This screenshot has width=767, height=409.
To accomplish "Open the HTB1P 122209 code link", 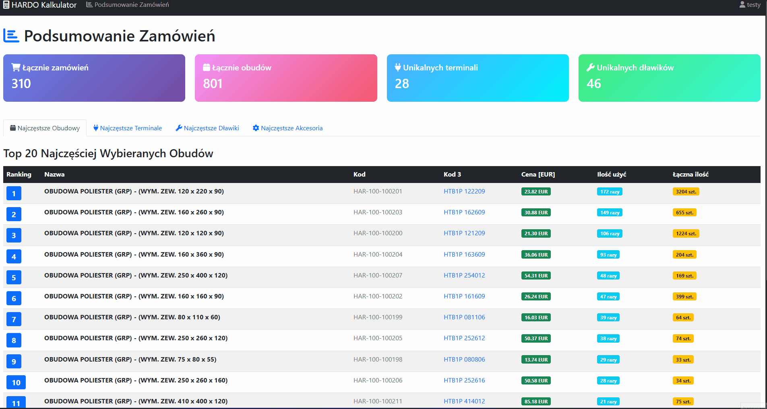I will pos(464,191).
